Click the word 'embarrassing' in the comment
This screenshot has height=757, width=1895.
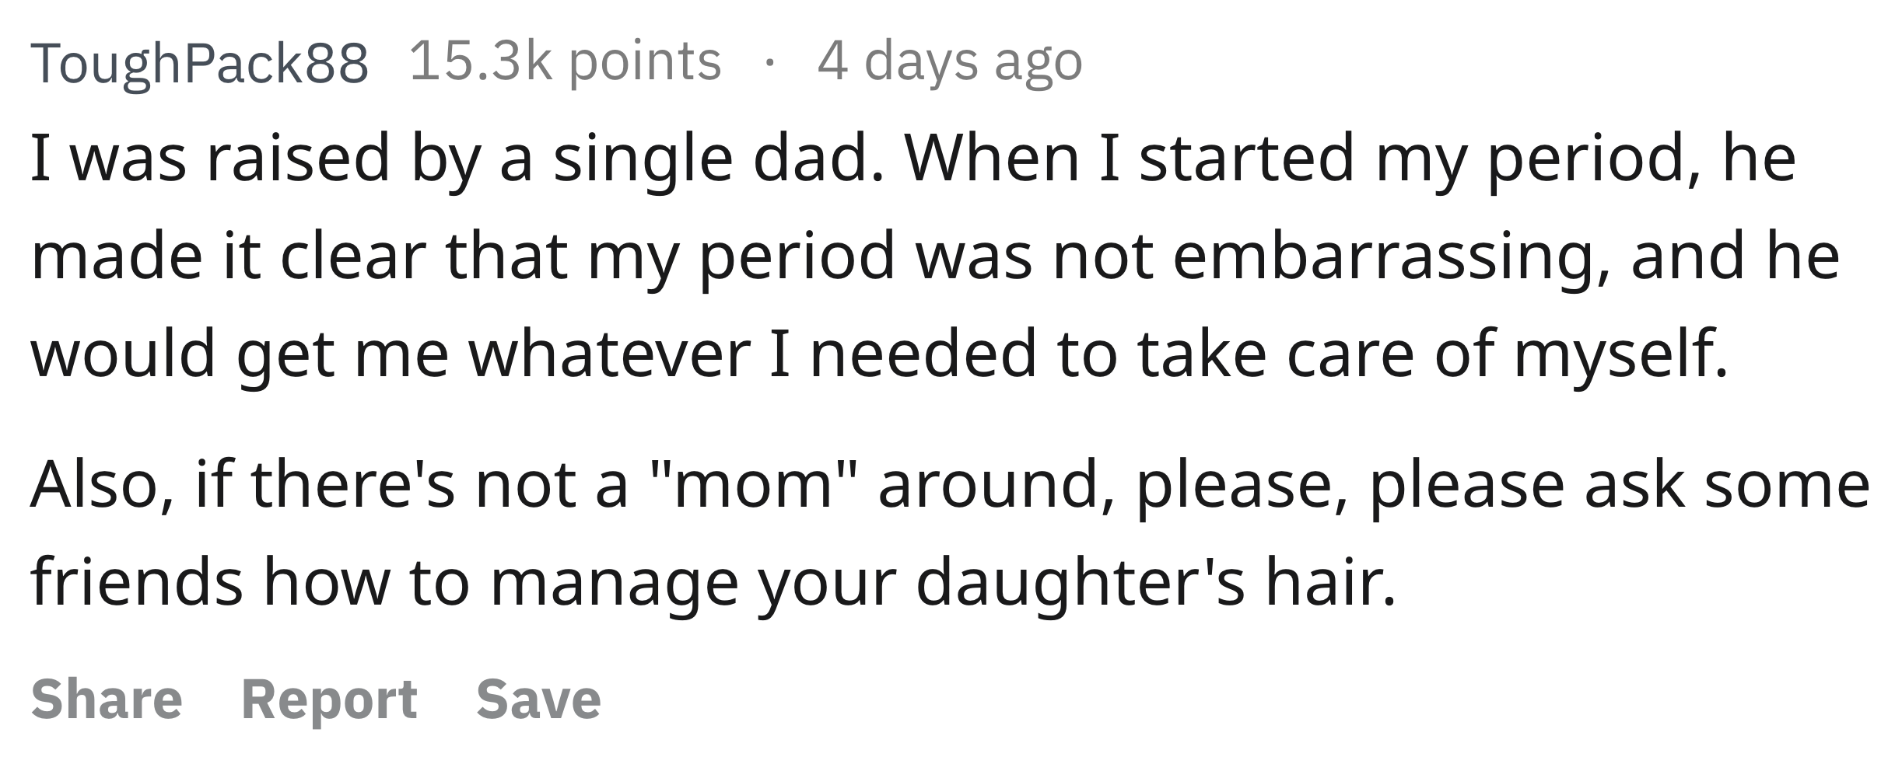click(x=1392, y=258)
